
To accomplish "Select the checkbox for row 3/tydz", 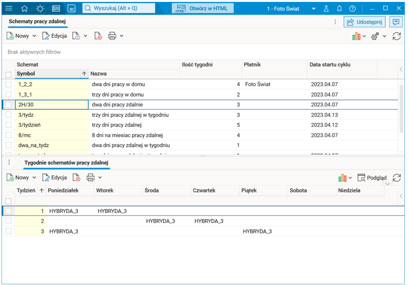I will [8, 115].
